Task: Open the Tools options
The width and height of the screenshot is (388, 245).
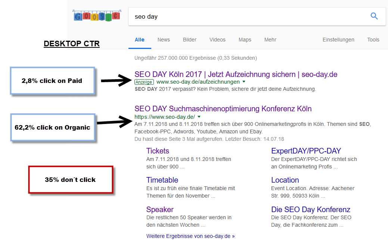Action: pos(373,40)
